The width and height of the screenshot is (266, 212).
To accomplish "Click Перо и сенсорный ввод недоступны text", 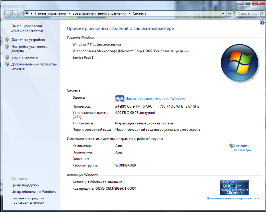I will 158,130.
